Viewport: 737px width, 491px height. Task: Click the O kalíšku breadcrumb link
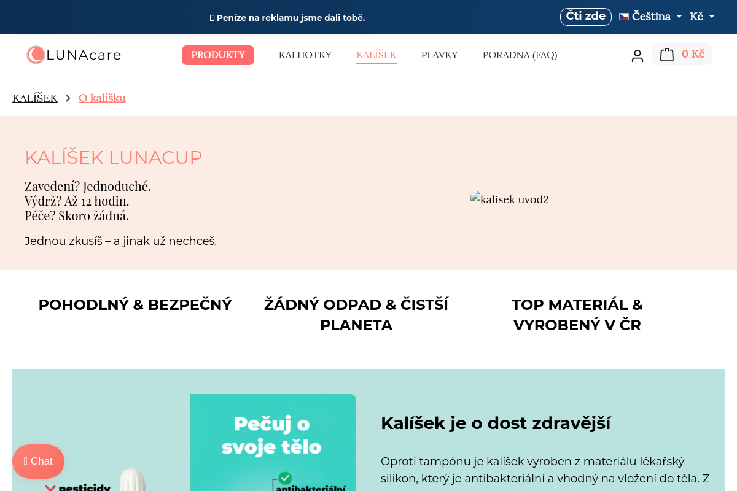(x=102, y=98)
